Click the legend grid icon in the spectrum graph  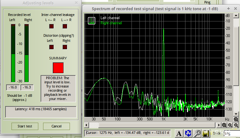(x=92, y=20)
